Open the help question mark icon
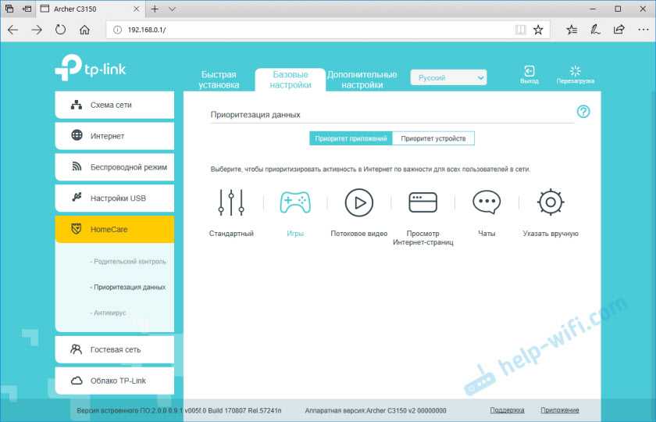The image size is (656, 422). click(x=583, y=112)
